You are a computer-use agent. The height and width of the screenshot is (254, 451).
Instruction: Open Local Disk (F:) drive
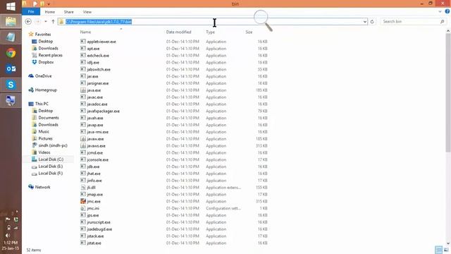(51, 173)
